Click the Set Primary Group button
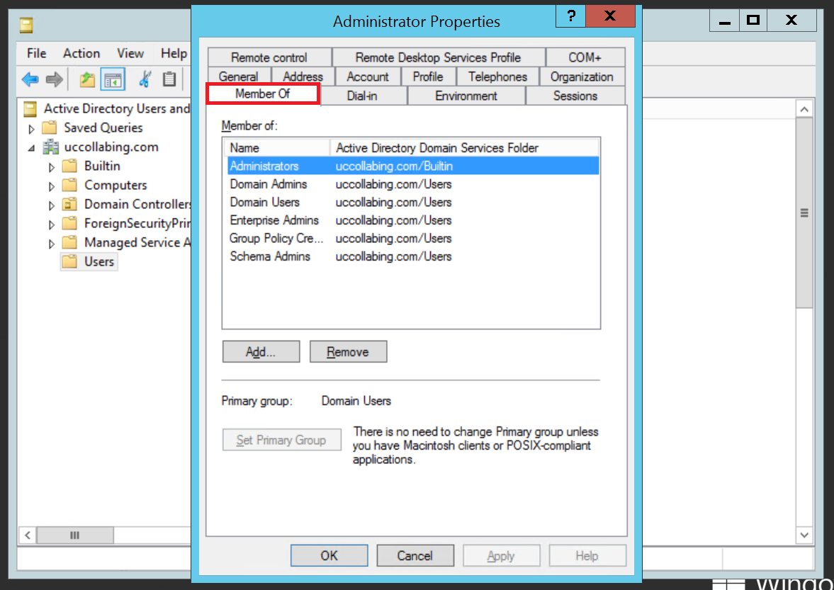The height and width of the screenshot is (590, 834). [x=281, y=440]
